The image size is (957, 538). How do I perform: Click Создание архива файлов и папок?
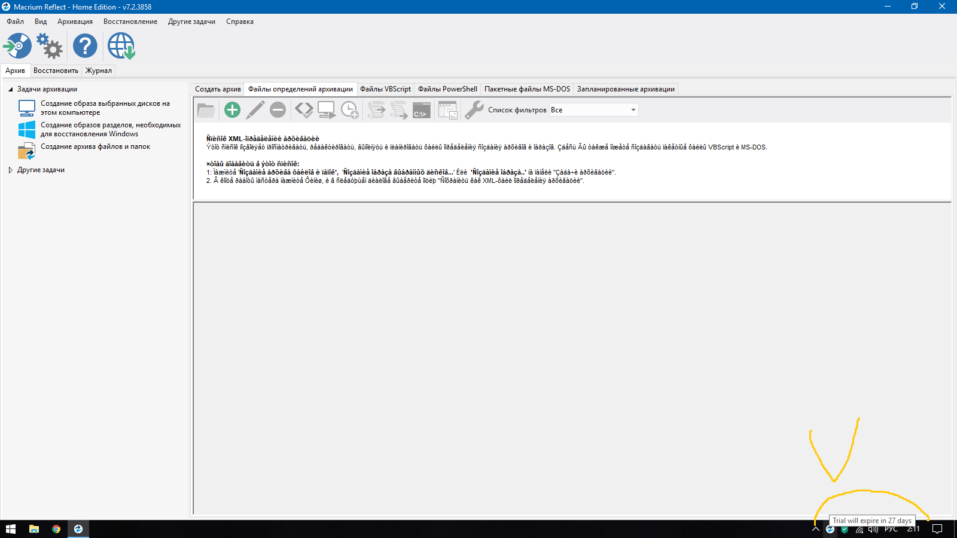[95, 146]
